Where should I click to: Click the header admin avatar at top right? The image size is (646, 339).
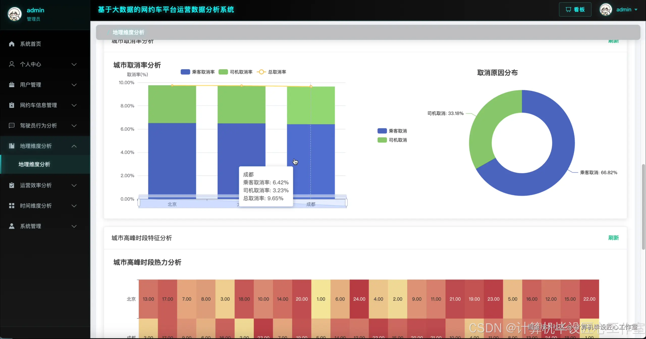click(606, 10)
